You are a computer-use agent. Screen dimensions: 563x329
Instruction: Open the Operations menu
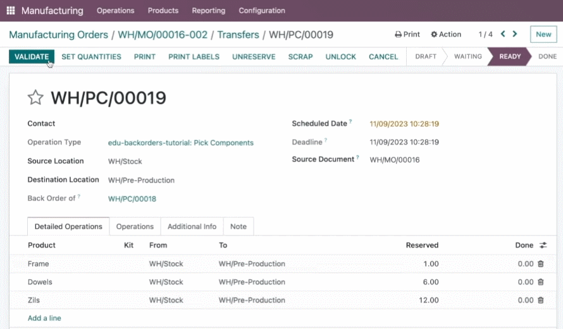pyautogui.click(x=115, y=11)
